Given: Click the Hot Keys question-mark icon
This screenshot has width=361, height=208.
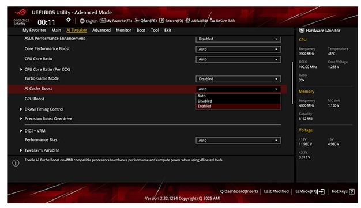Looking at the screenshot, I should point(352,191).
